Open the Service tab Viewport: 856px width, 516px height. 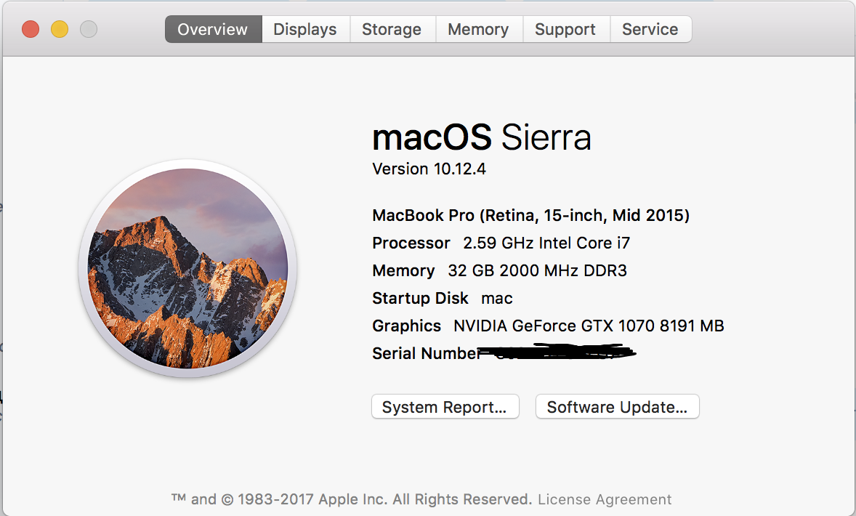pyautogui.click(x=650, y=30)
